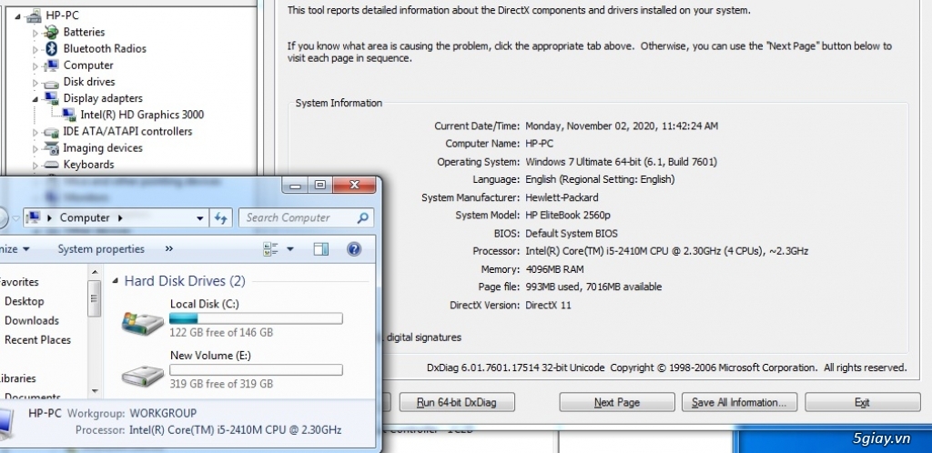Image resolution: width=932 pixels, height=453 pixels.
Task: Click '319 GB free of 319 GB' text
Action: tap(222, 384)
